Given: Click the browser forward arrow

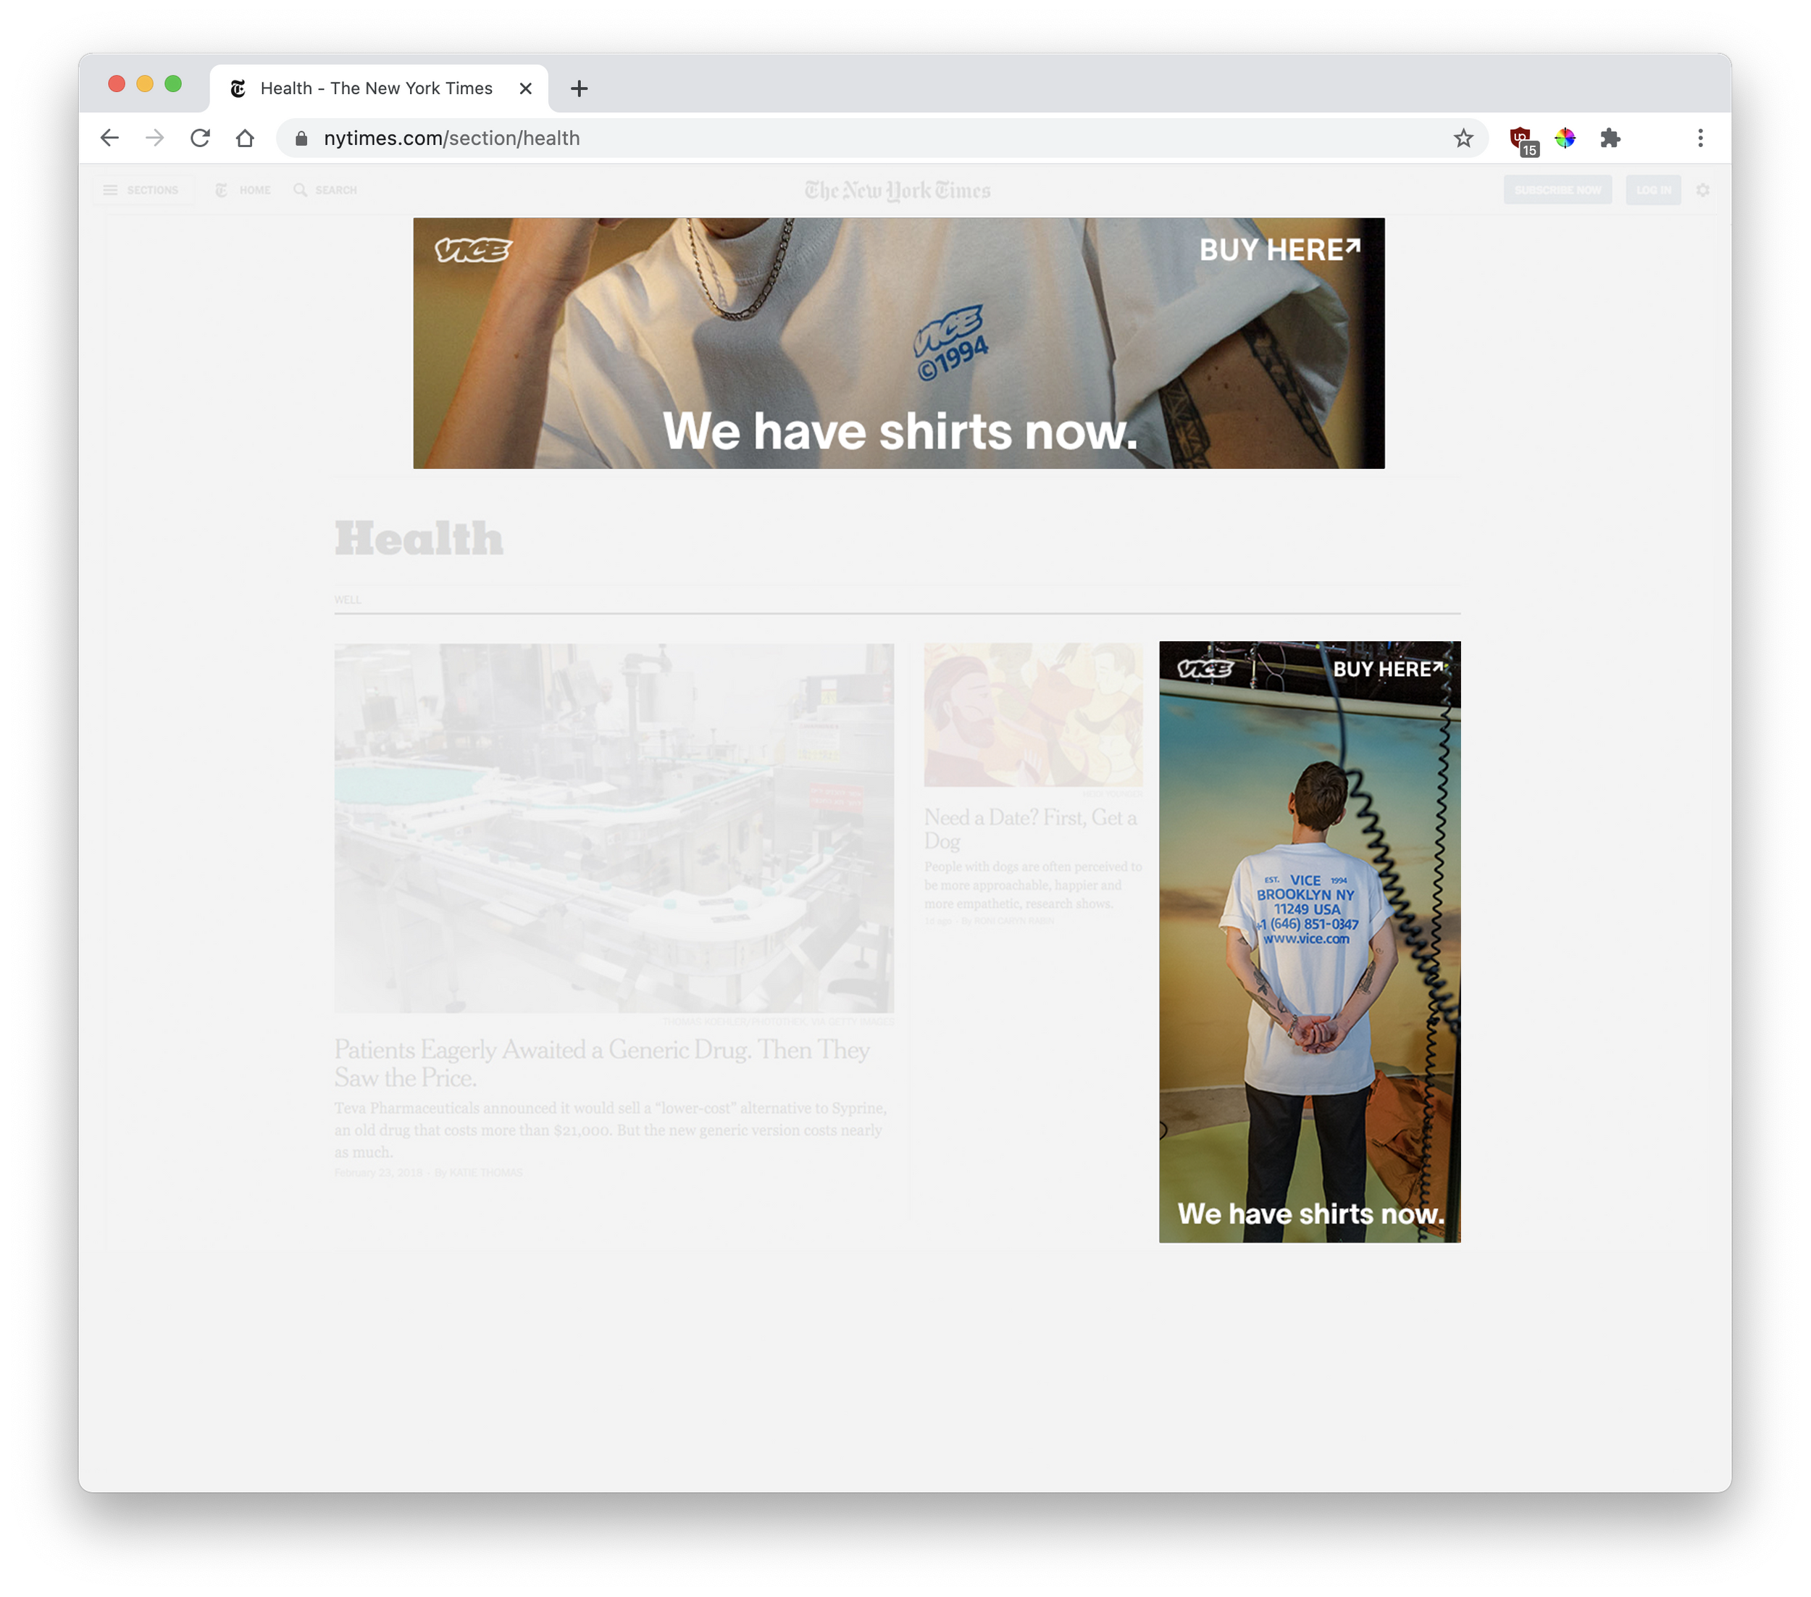Looking at the screenshot, I should pyautogui.click(x=155, y=138).
